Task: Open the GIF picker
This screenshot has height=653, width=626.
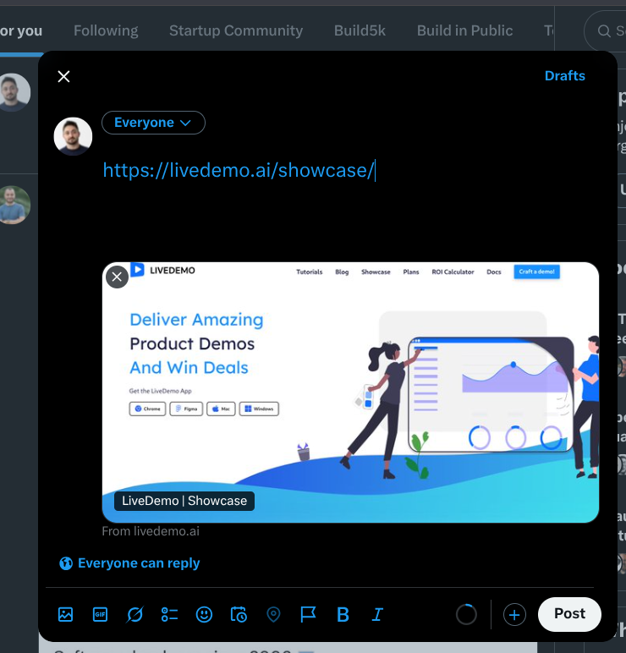Action: tap(100, 615)
